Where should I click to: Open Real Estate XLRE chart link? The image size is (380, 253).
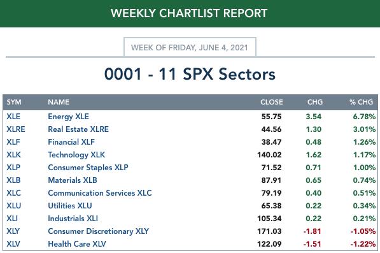point(78,129)
